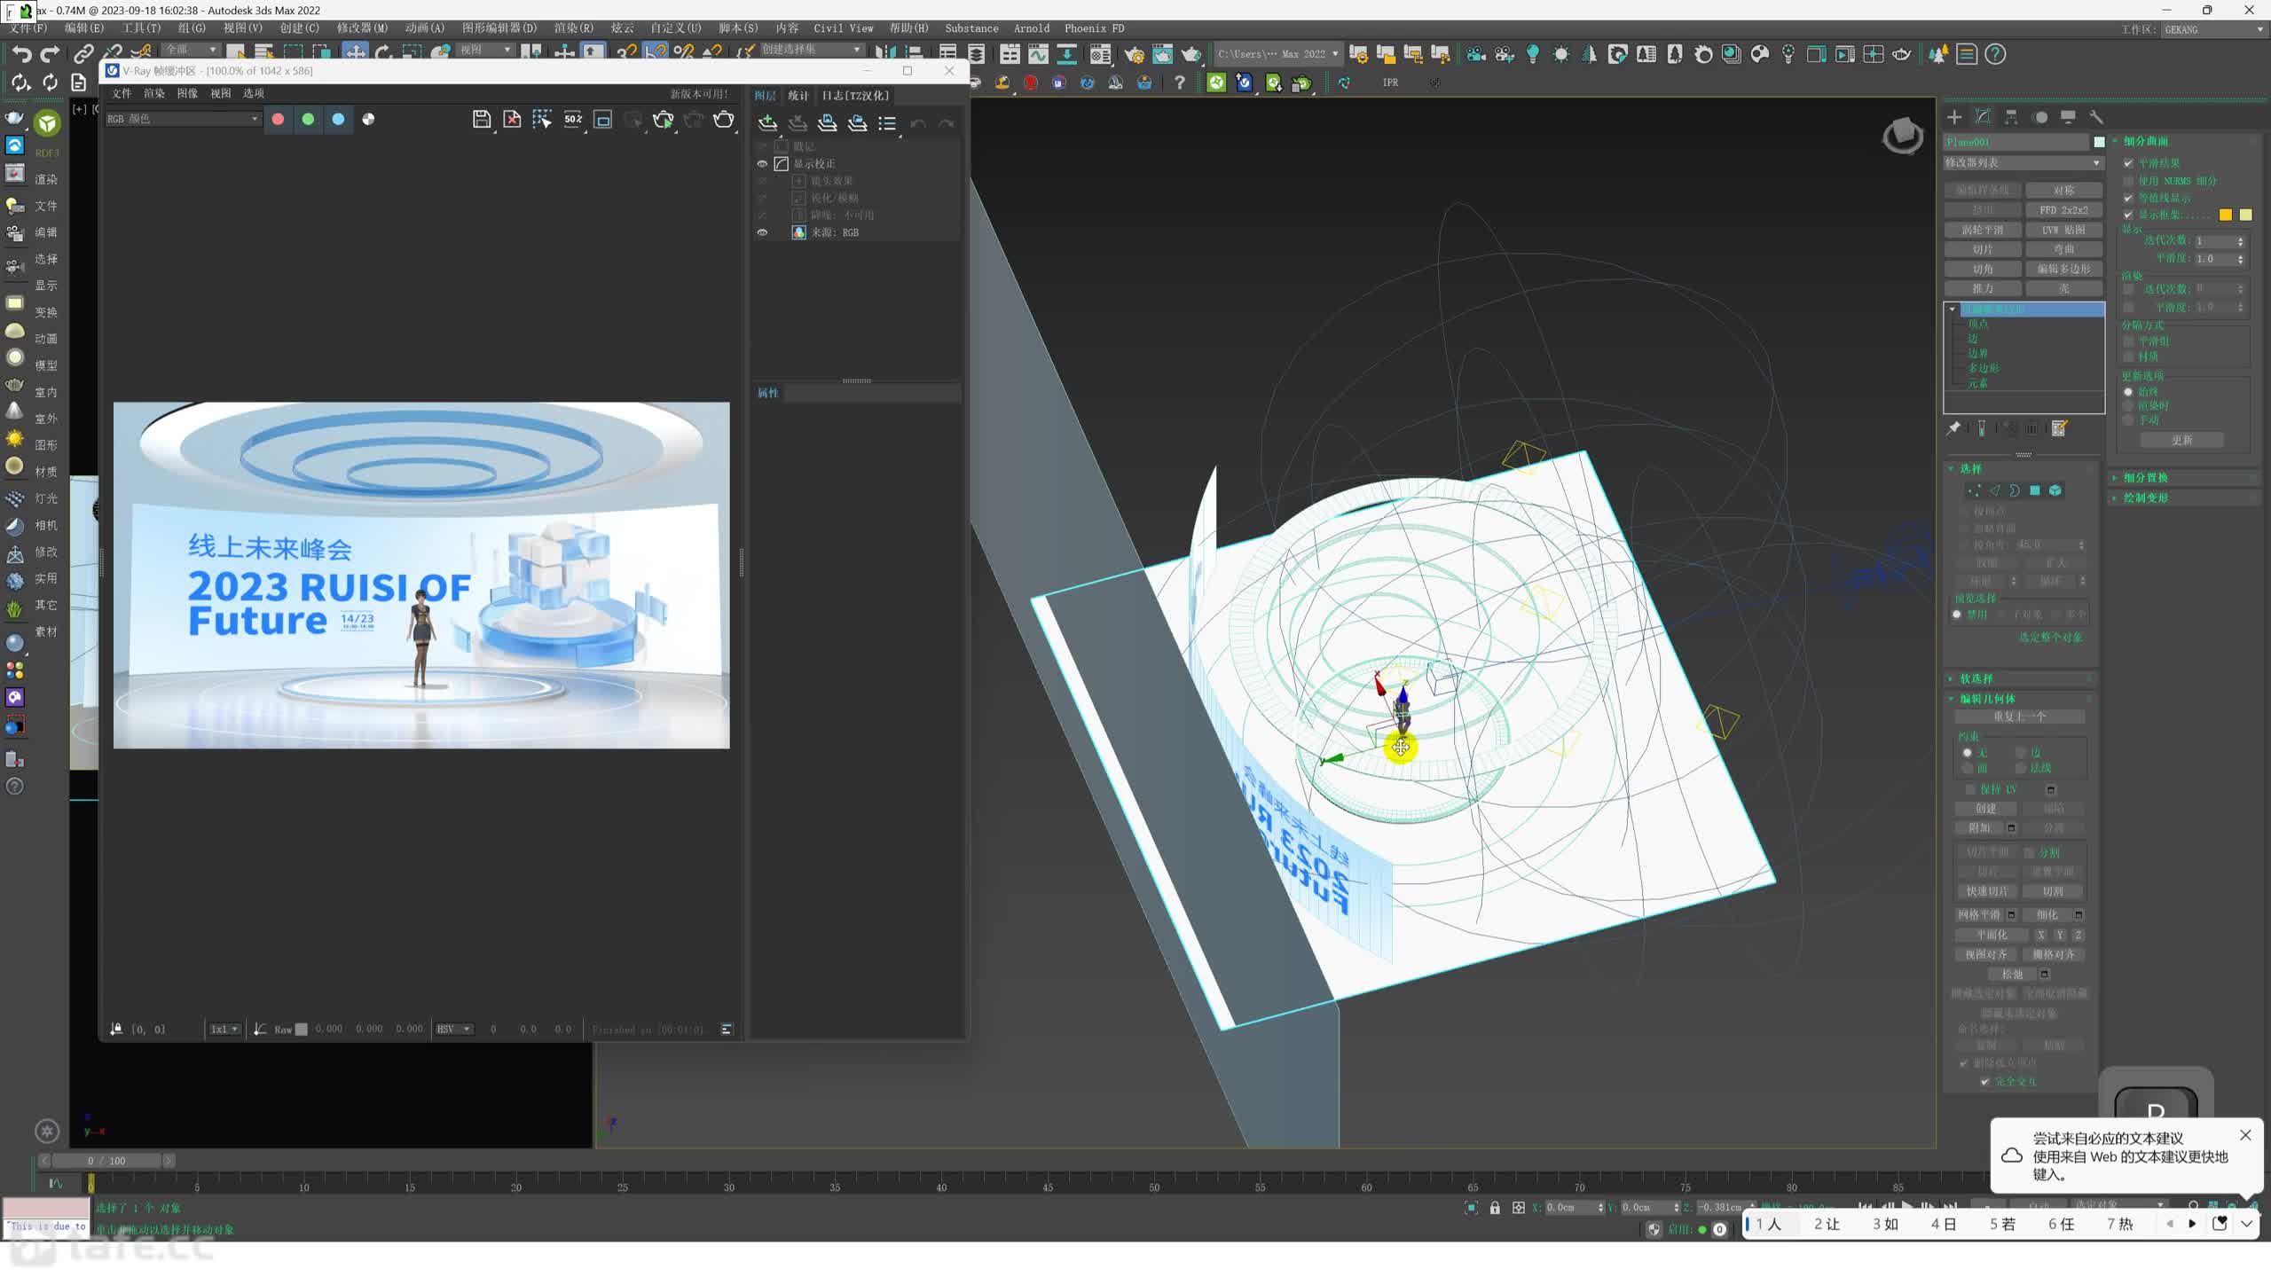Switch to the 日志[TZ汉化] tab
The width and height of the screenshot is (2271, 1277).
pyautogui.click(x=855, y=96)
